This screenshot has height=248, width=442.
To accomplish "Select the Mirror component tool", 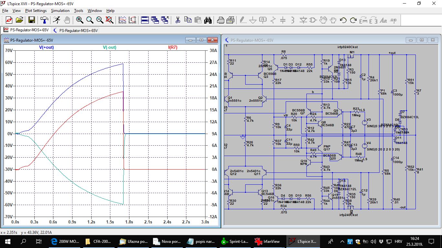I will [x=373, y=20].
